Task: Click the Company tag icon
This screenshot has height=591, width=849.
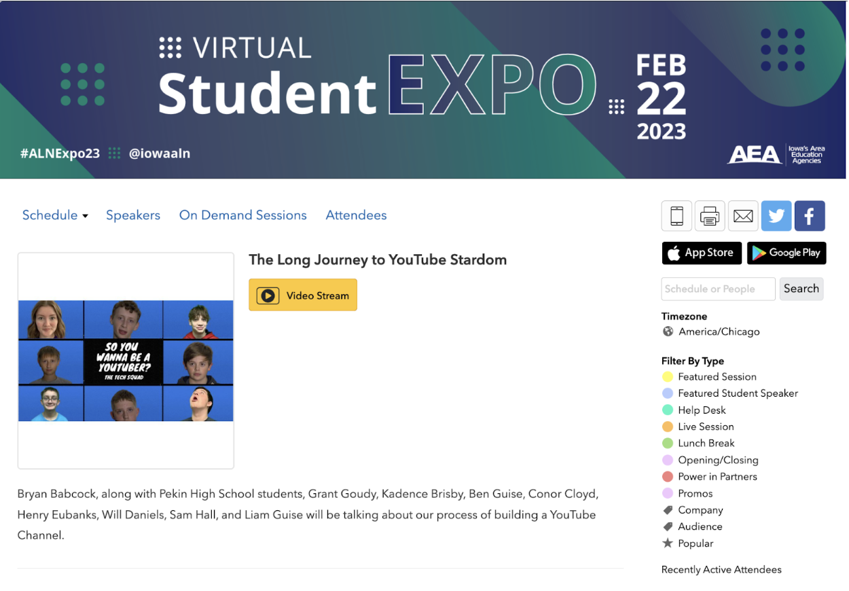Action: pos(668,510)
